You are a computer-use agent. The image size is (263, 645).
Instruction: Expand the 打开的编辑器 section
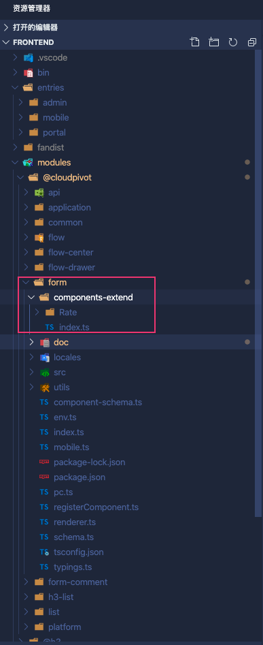pyautogui.click(x=6, y=27)
